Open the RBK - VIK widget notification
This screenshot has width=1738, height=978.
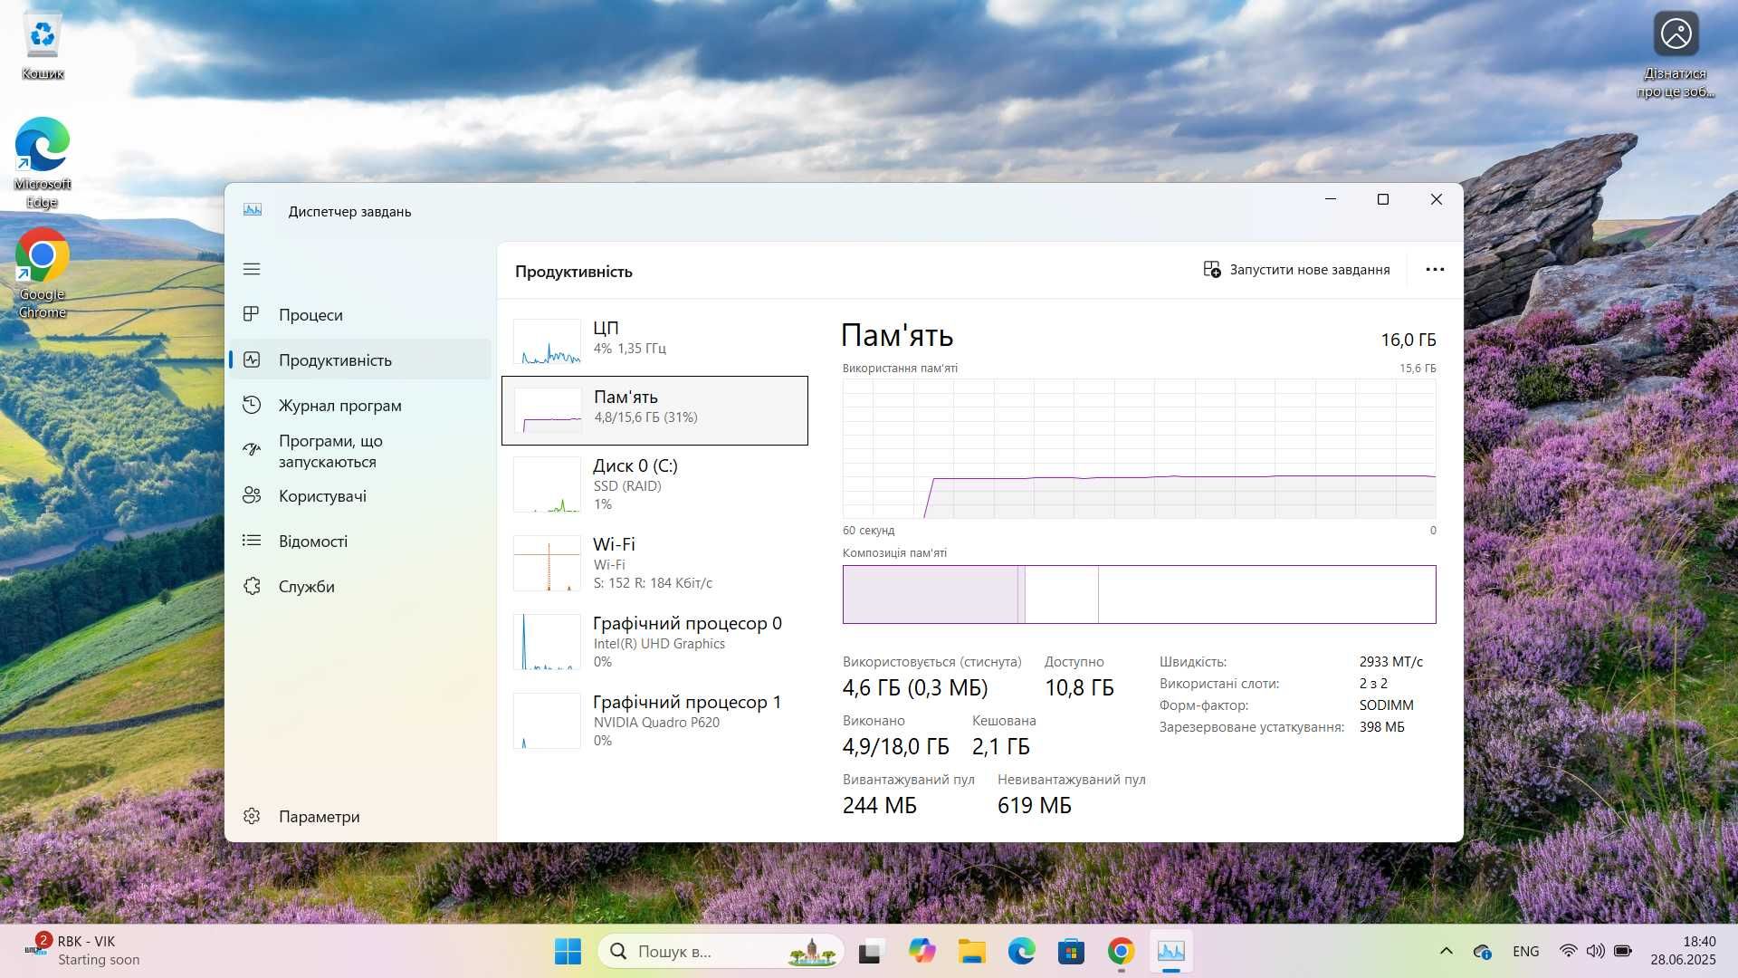point(81,951)
